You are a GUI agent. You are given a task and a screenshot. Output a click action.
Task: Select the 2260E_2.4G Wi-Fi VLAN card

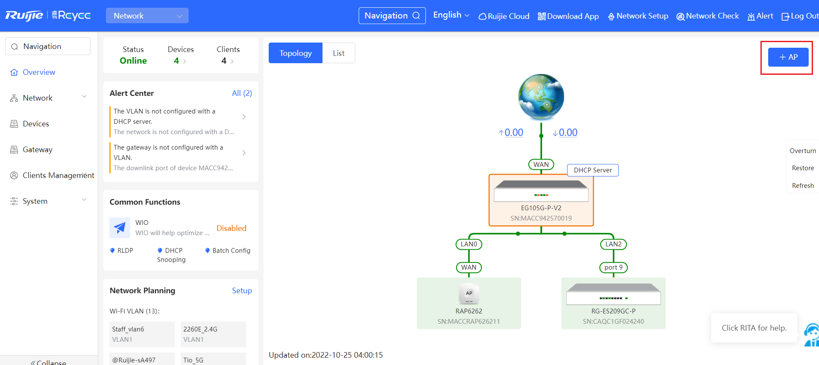coord(214,334)
